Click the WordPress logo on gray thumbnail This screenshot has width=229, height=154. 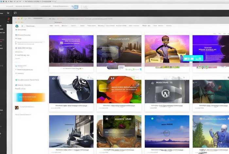(x=166, y=94)
